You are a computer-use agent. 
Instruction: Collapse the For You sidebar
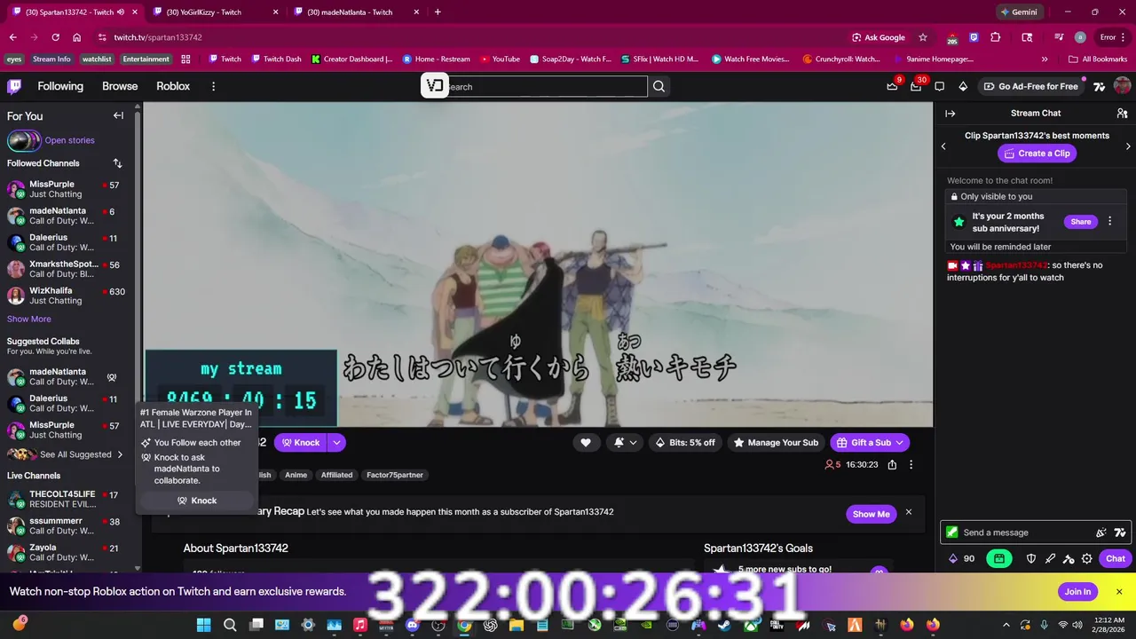[x=118, y=115]
